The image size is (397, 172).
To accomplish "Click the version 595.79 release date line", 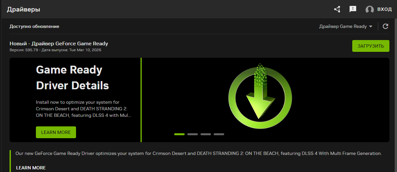I will (55, 50).
